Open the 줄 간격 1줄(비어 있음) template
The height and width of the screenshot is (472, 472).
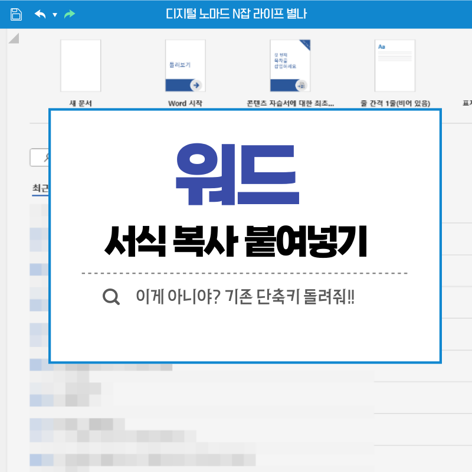click(x=395, y=65)
